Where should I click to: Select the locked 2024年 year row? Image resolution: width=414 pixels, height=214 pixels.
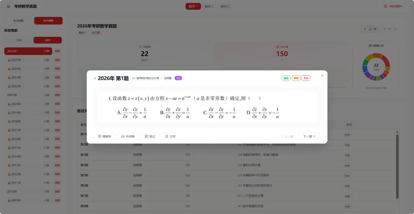click(x=28, y=69)
